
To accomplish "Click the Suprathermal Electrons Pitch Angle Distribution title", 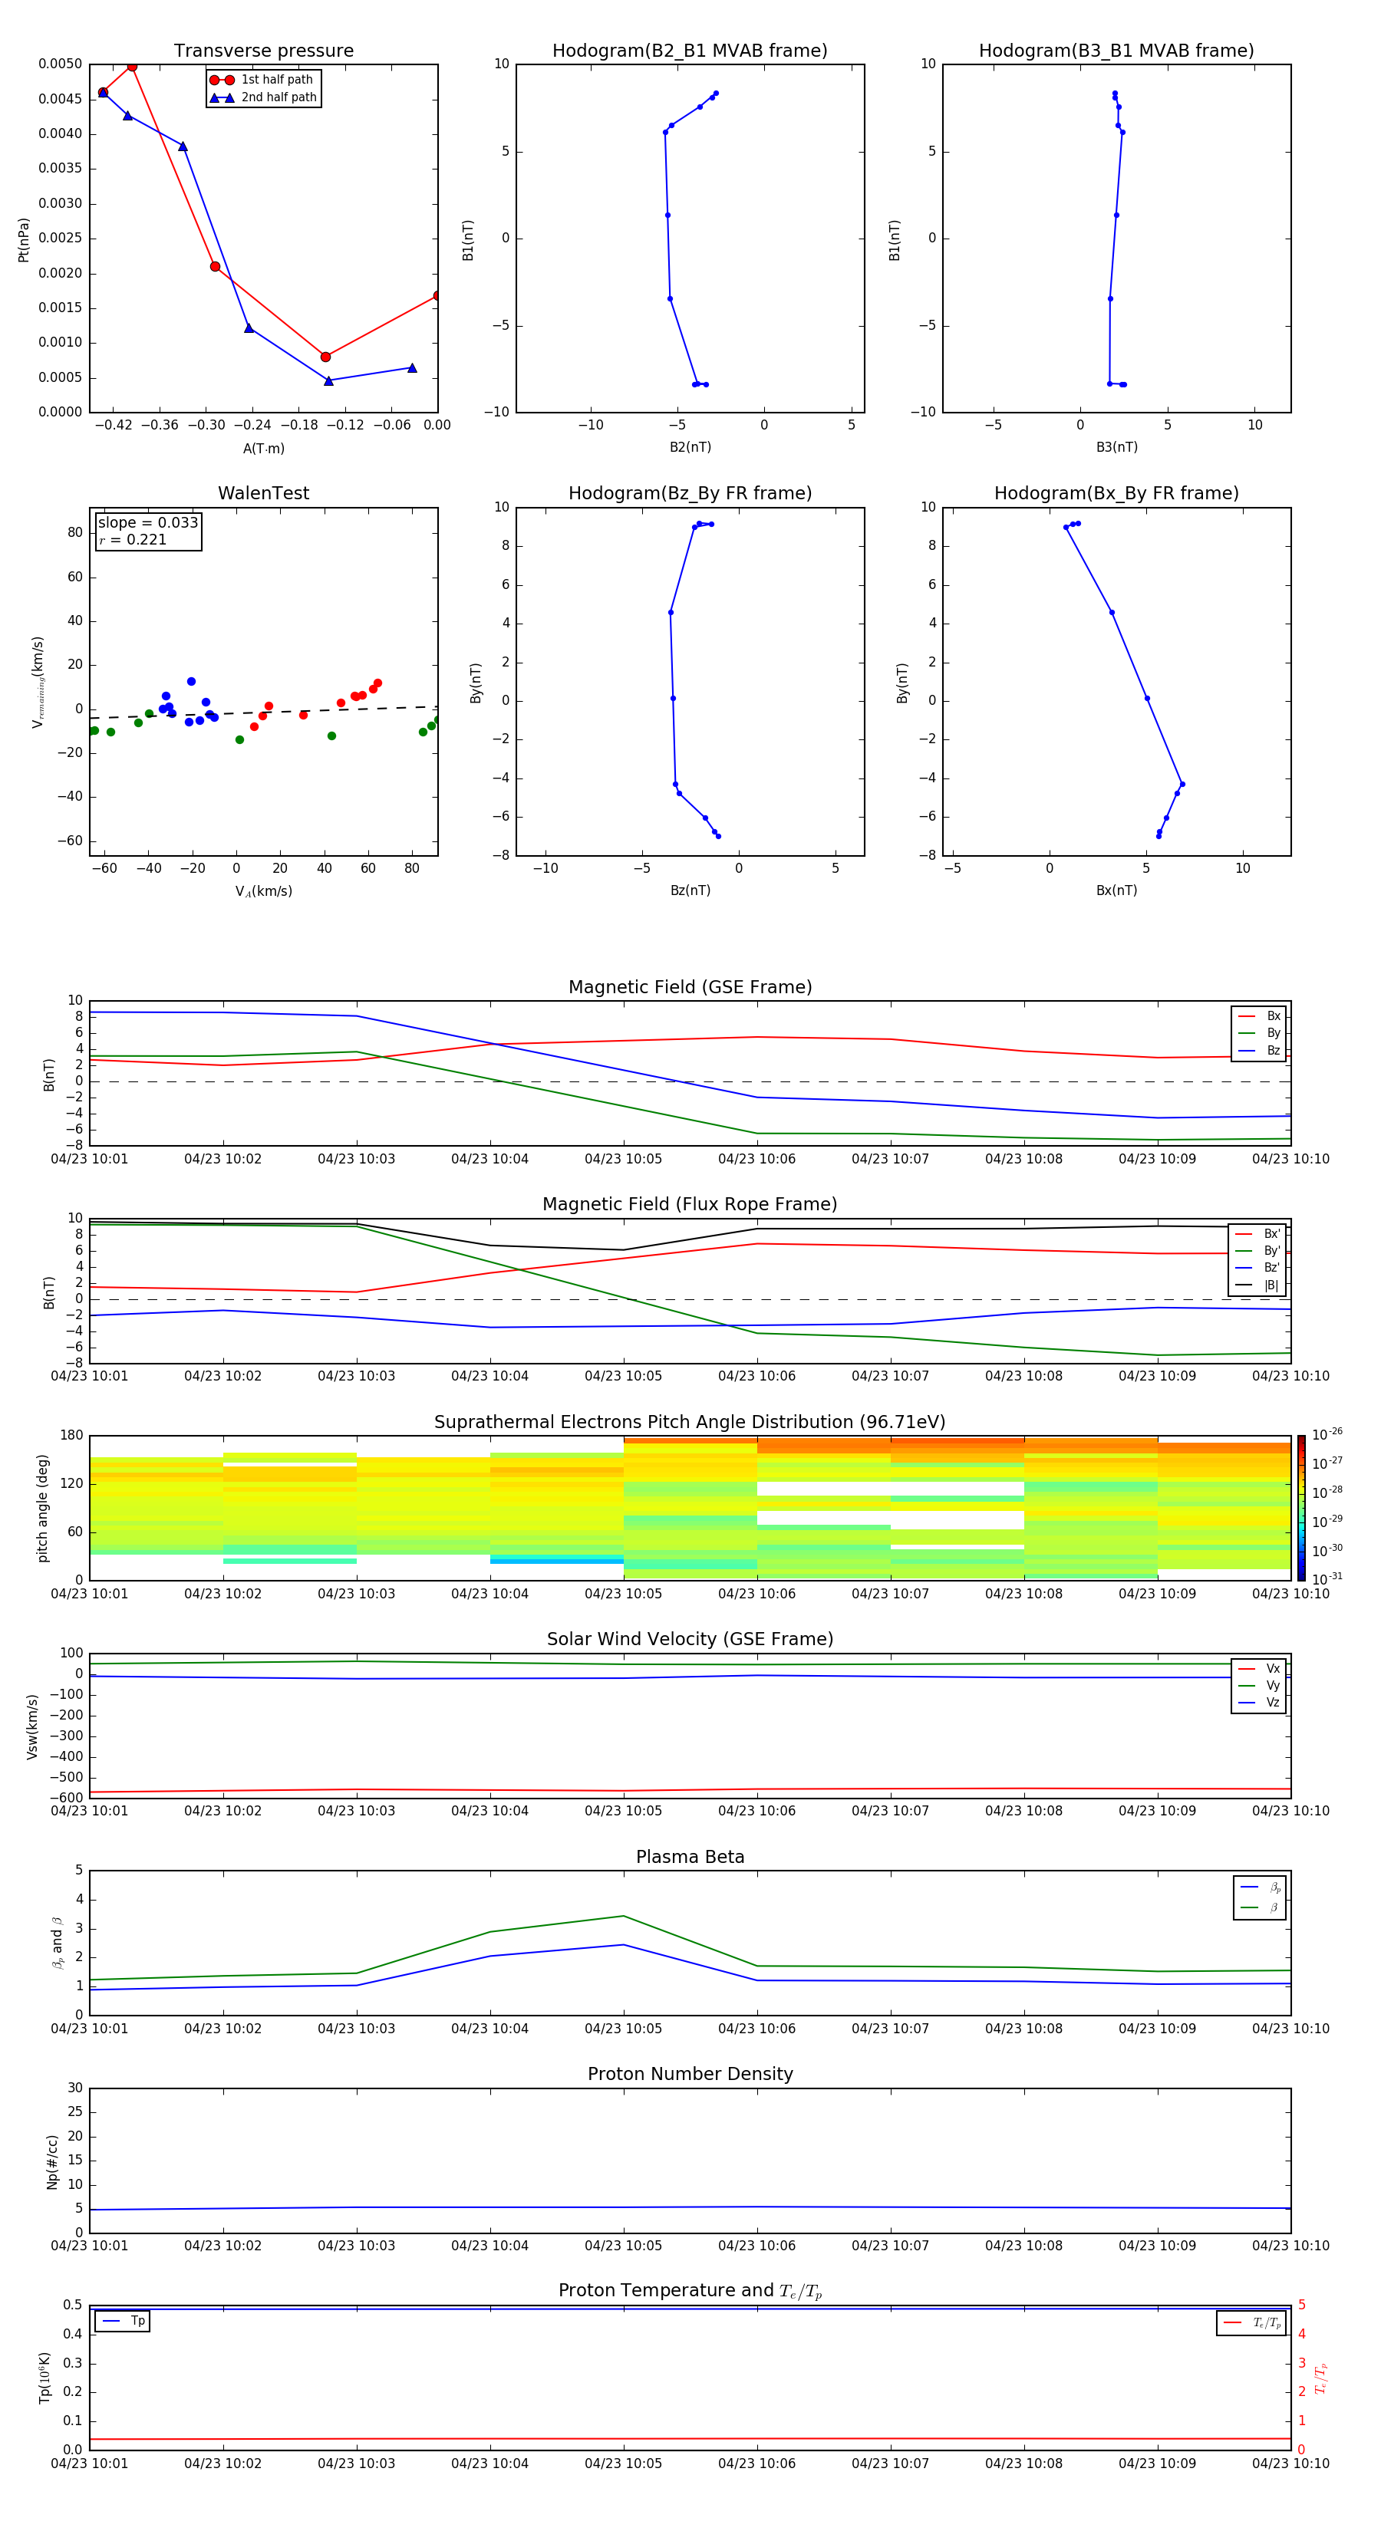I will point(690,1422).
